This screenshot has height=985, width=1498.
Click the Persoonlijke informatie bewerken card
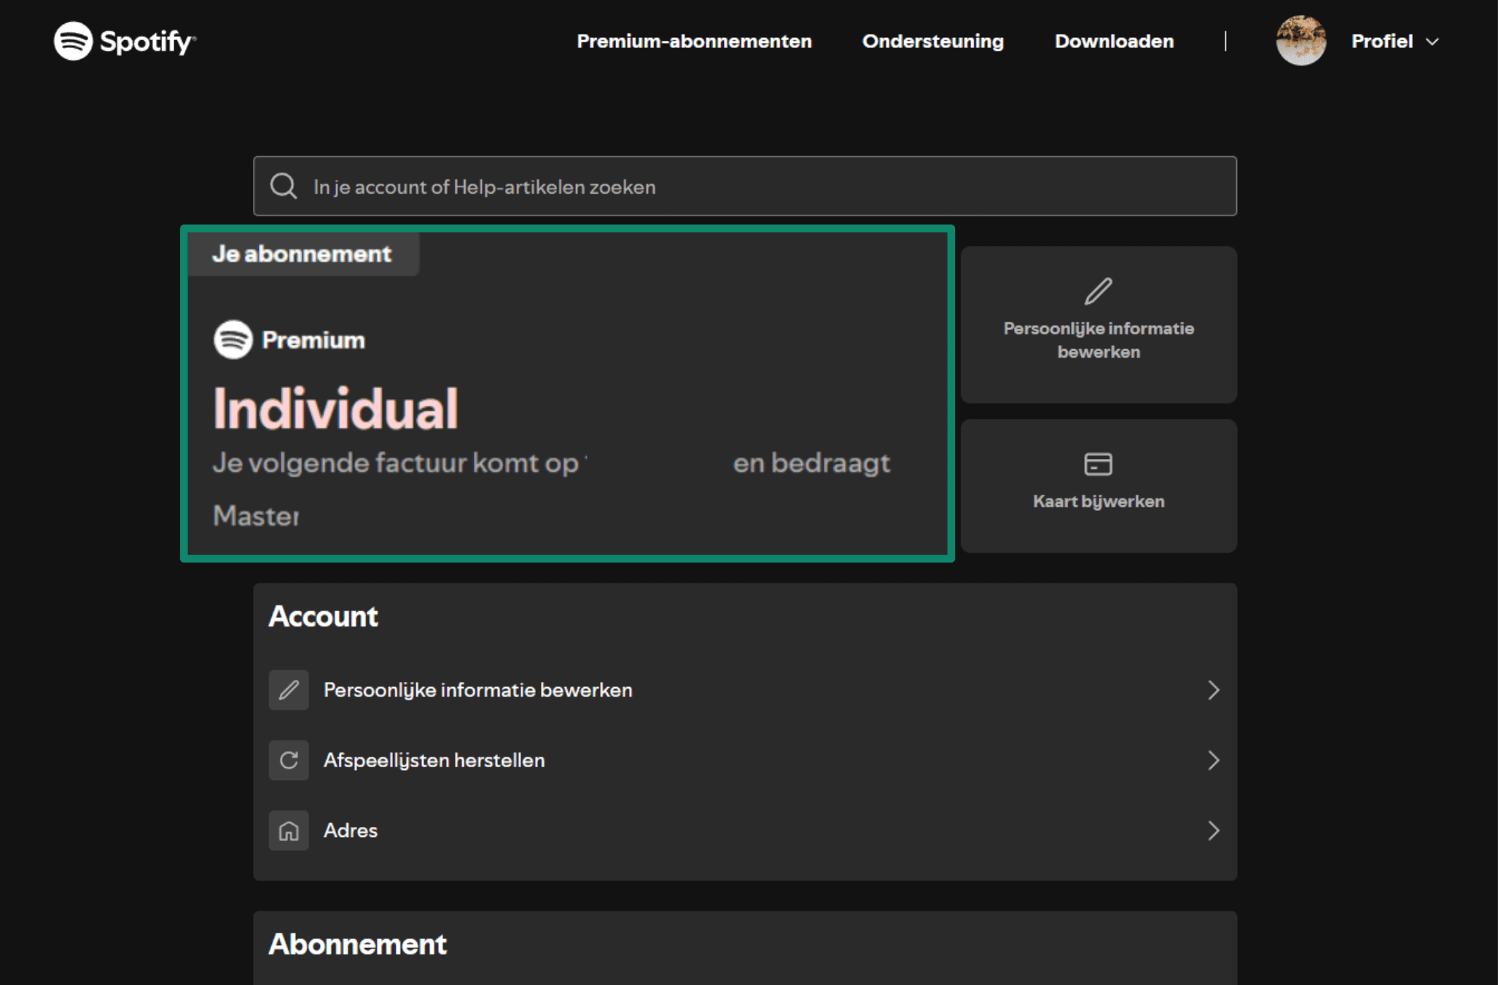[1097, 324]
